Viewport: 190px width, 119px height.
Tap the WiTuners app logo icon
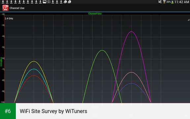click(6, 8)
